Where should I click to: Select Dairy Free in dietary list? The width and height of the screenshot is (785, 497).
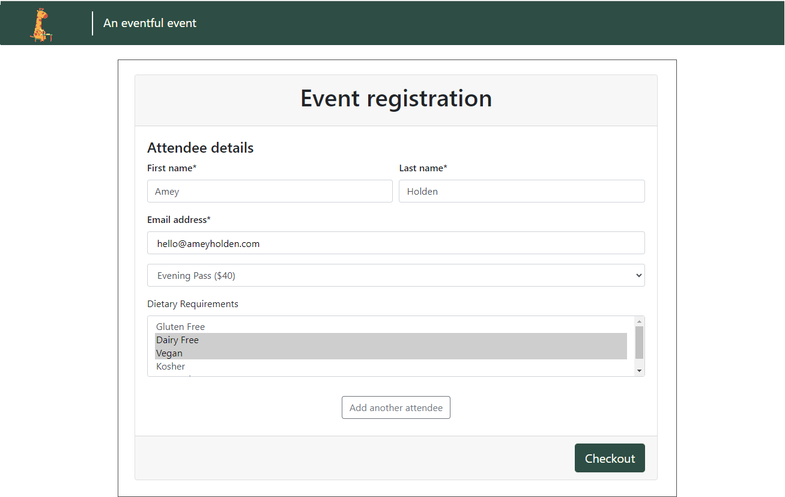[391, 340]
